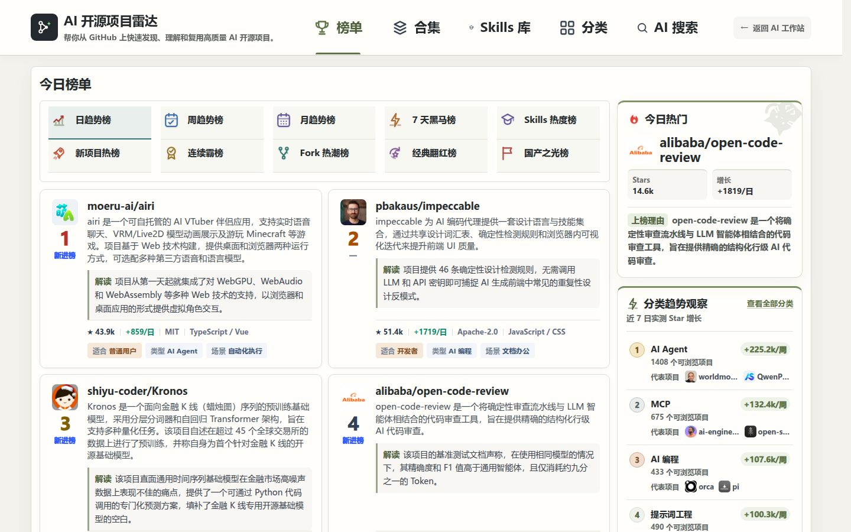Open the moeru-ai/airi project title
The height and width of the screenshot is (532, 851).
point(121,206)
